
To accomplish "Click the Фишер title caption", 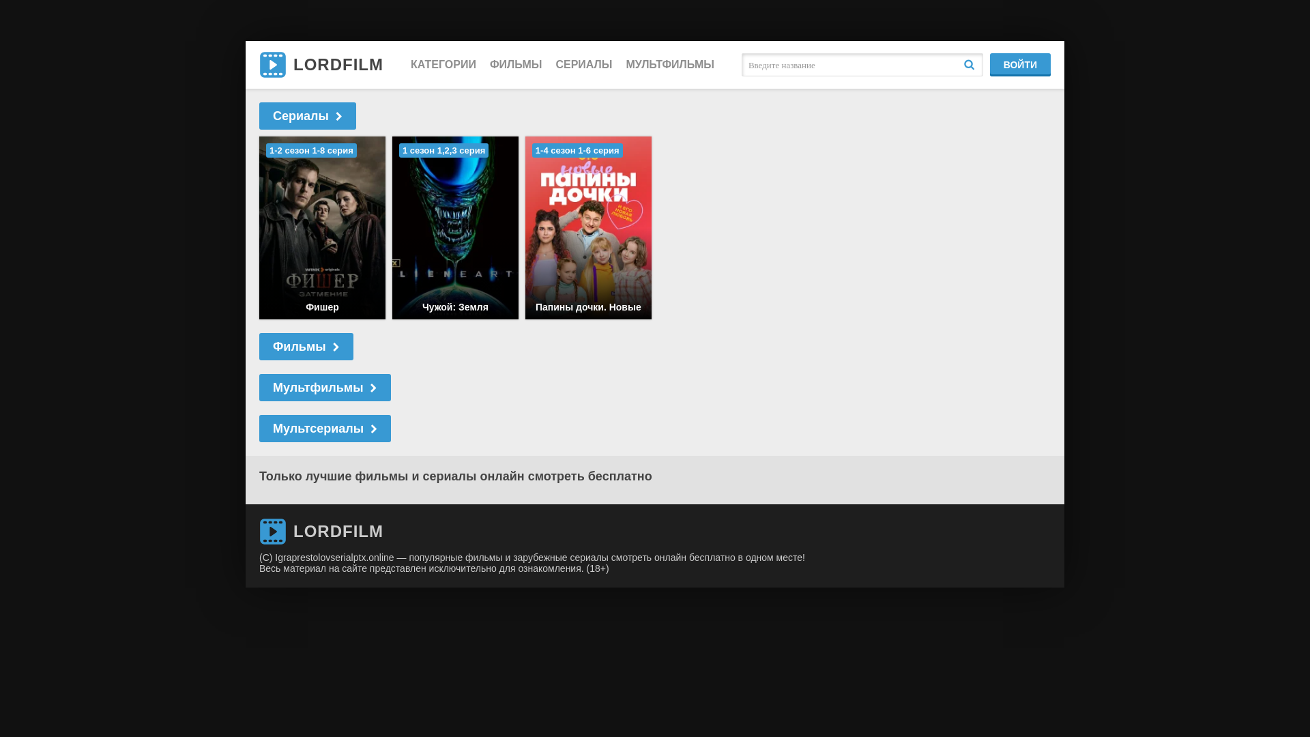I will pos(322,307).
